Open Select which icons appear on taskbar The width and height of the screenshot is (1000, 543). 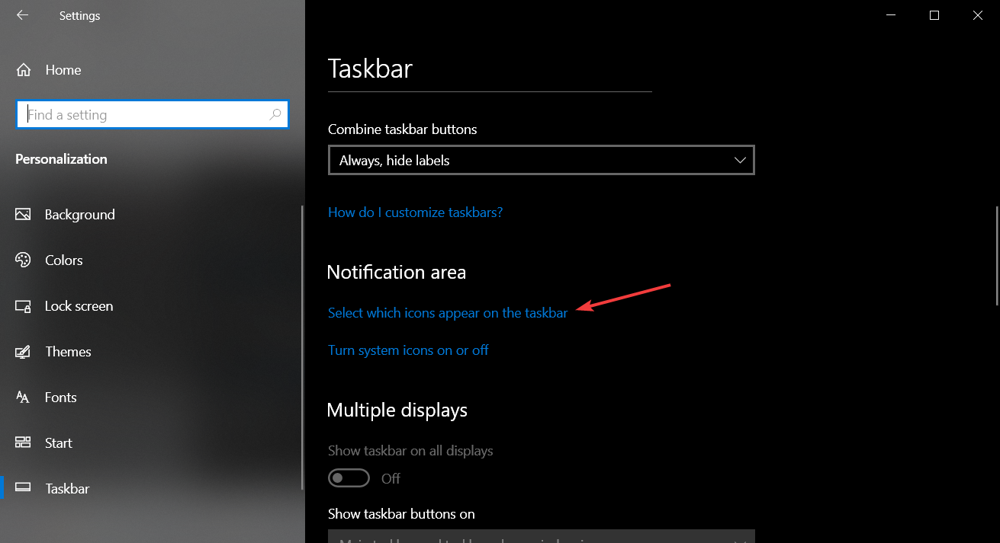click(x=448, y=313)
